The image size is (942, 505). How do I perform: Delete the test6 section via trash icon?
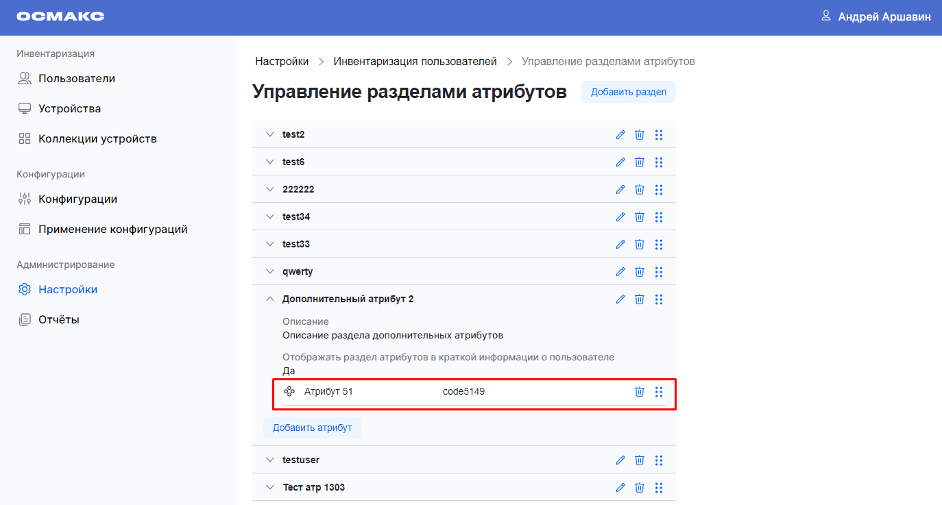(x=640, y=162)
